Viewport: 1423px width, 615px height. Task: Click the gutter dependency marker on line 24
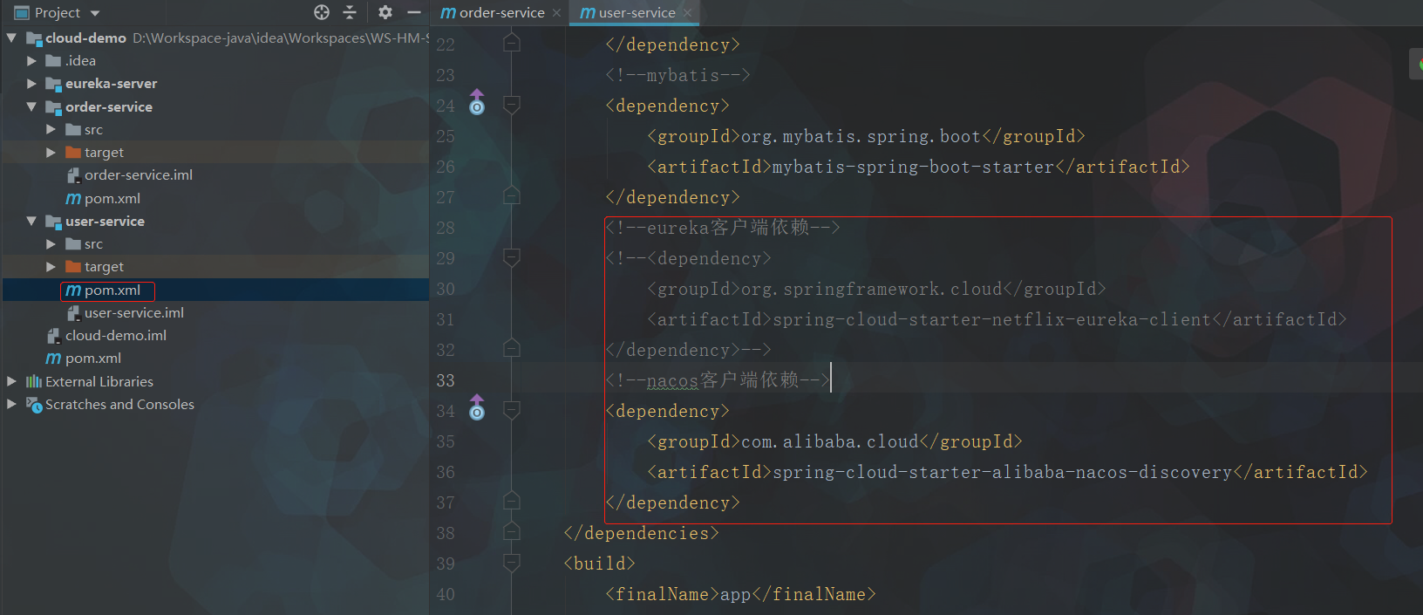coord(477,102)
